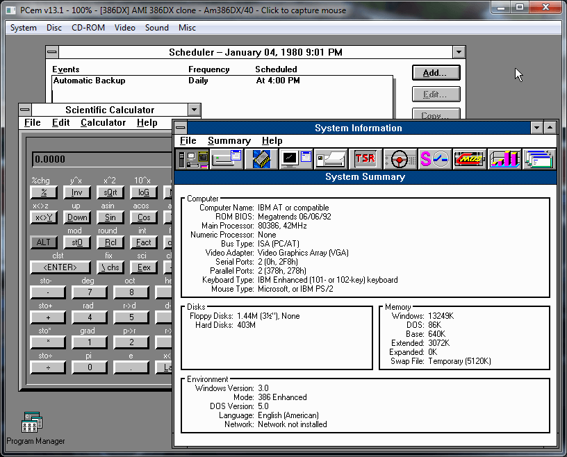Open the Help menu in System Information
Screen dimensions: 567x457
pos(272,141)
